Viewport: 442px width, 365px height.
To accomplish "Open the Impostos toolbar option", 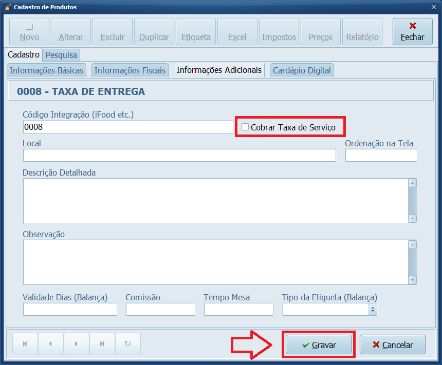I will coord(279,32).
